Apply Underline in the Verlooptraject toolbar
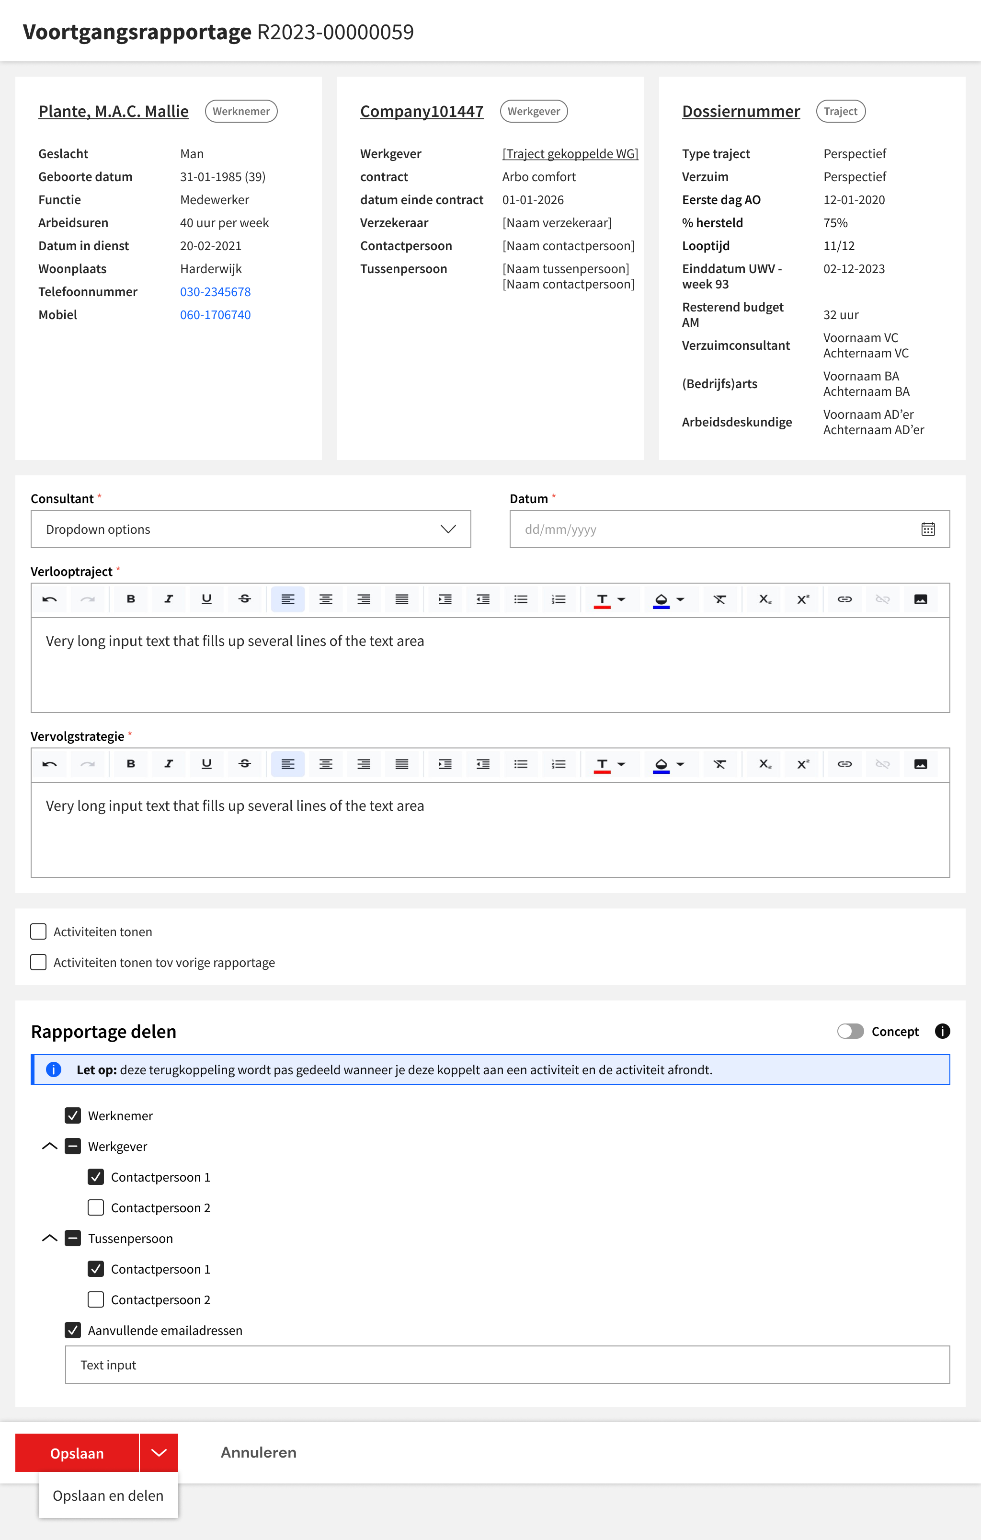Viewport: 981px width, 1540px height. (x=206, y=599)
